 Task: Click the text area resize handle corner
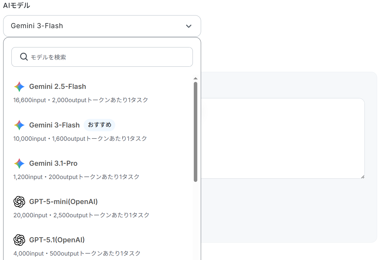coord(363,176)
